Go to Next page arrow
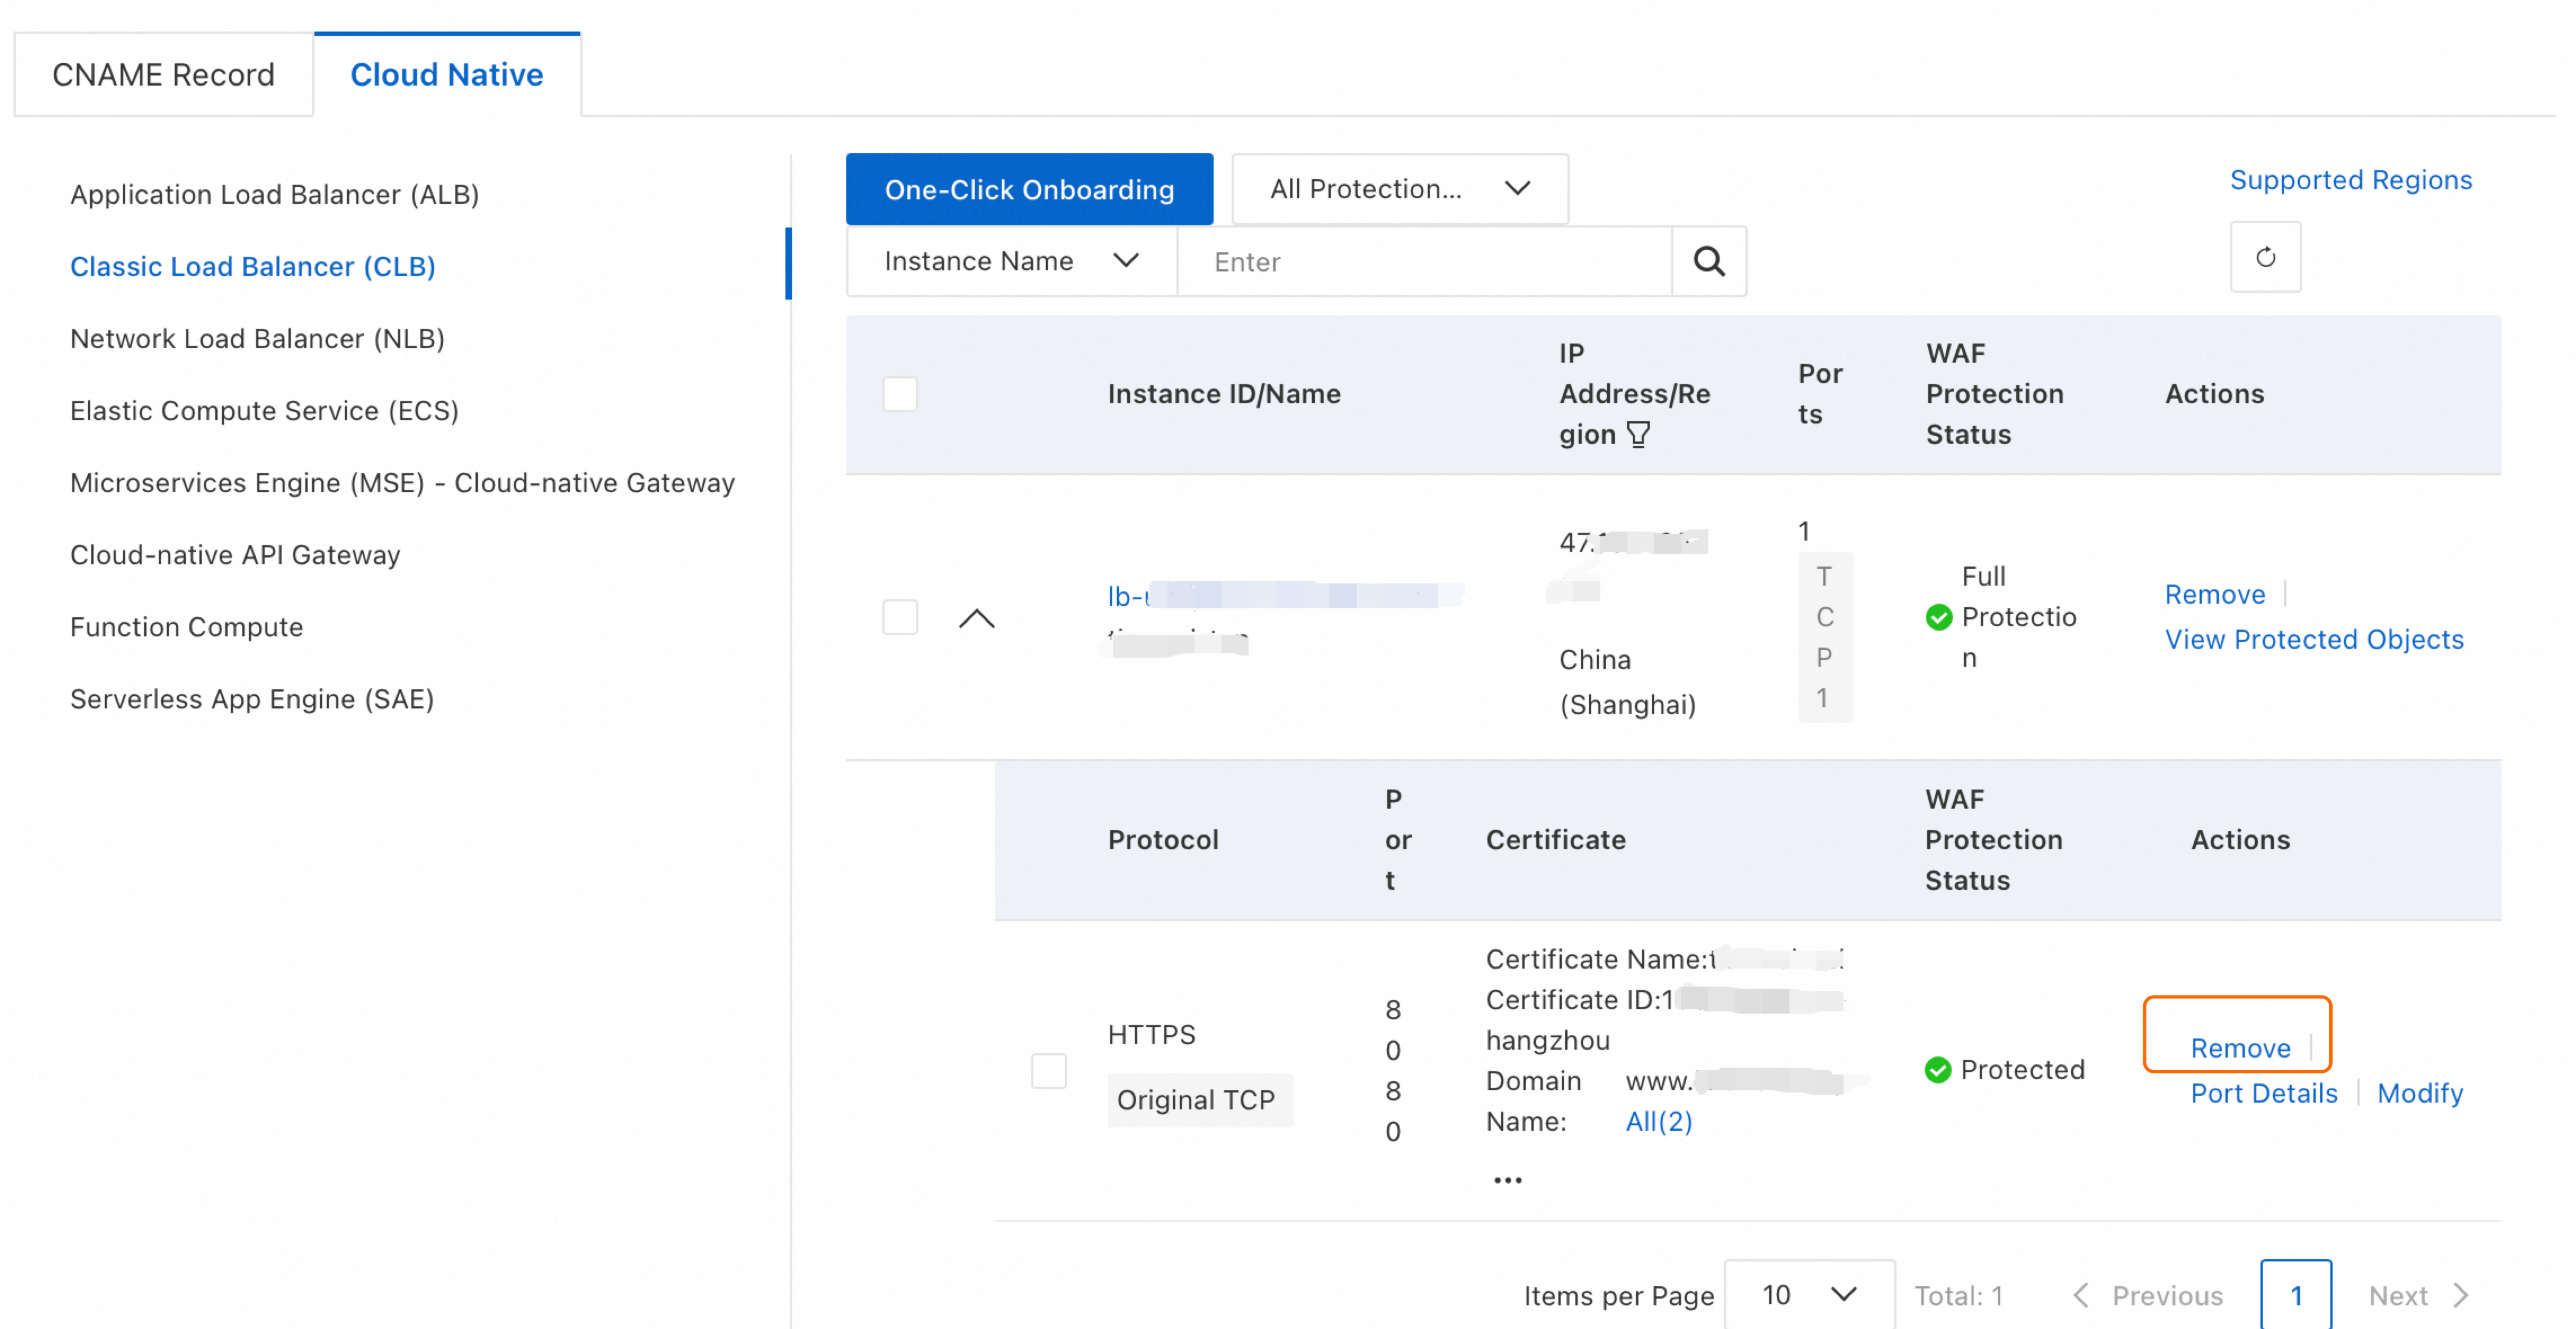 point(2461,1295)
